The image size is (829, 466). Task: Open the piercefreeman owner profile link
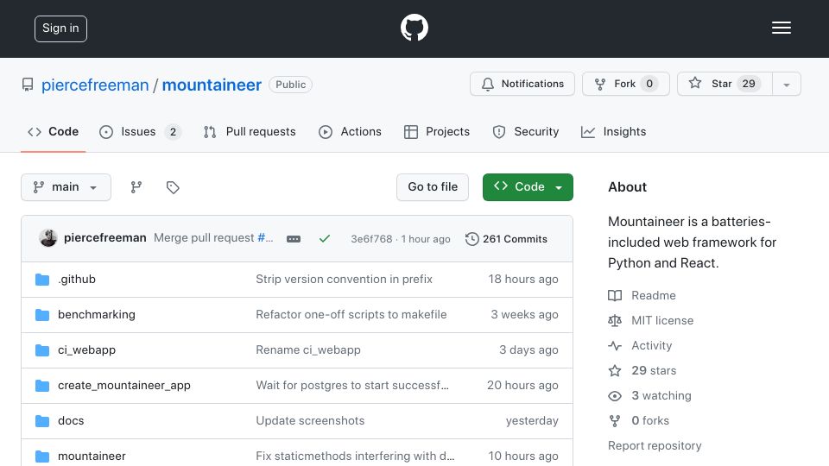coord(95,85)
